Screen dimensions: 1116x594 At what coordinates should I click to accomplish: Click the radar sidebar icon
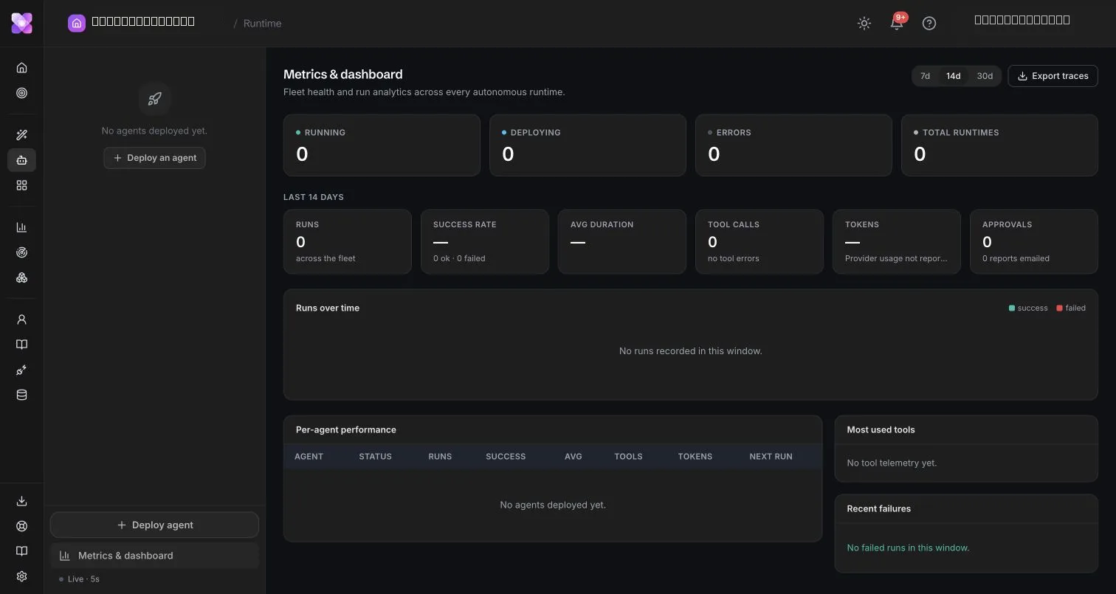21,252
